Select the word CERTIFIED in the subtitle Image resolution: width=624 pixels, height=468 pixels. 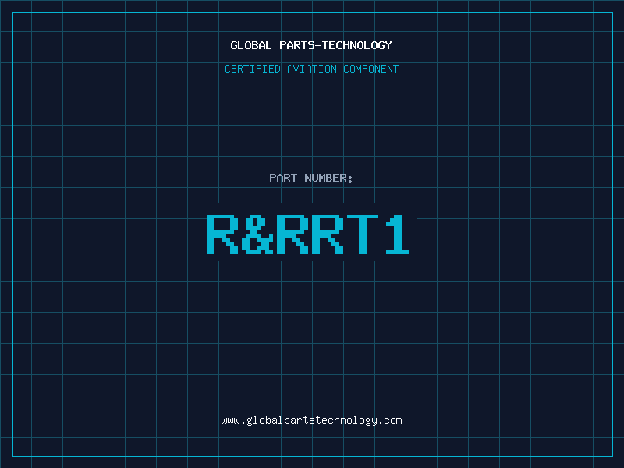point(253,69)
